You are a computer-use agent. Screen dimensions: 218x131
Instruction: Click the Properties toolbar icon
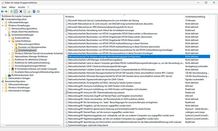[25, 11]
